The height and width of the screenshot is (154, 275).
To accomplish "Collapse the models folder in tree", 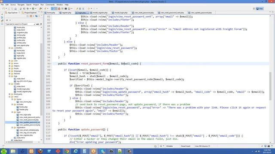I will 9,84.
